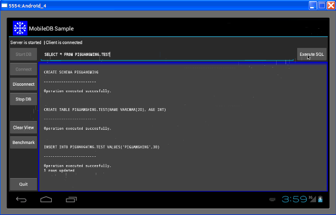Open the Recent Apps navigation icon

[71, 200]
